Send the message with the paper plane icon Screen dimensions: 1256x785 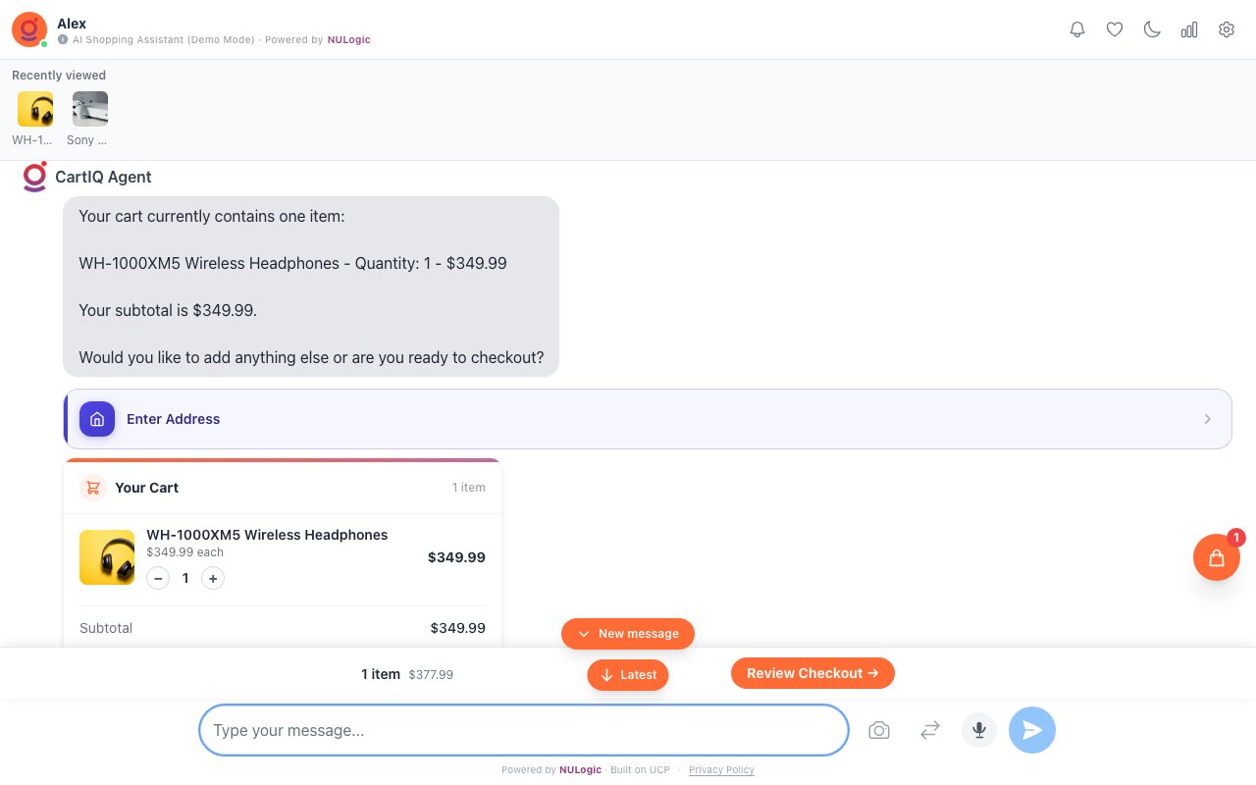[x=1032, y=730]
